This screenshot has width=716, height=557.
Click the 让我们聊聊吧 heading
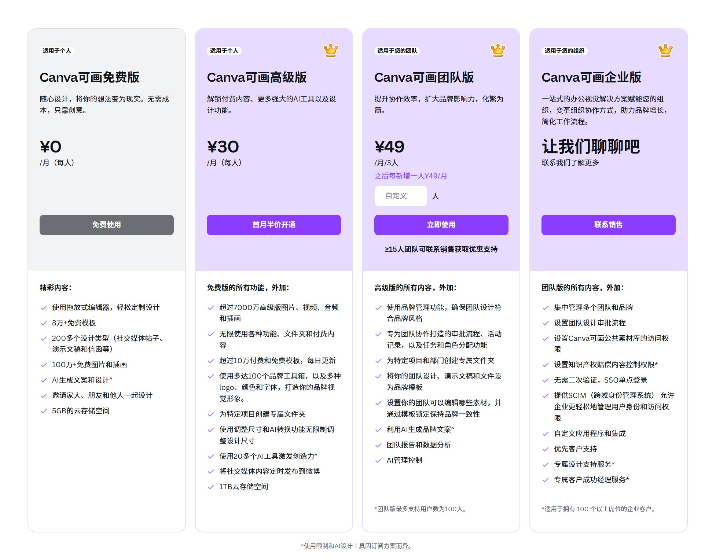click(591, 147)
